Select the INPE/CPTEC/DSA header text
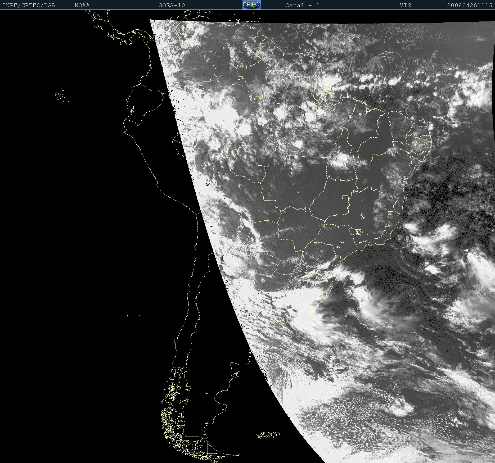The image size is (495, 463). pos(29,6)
